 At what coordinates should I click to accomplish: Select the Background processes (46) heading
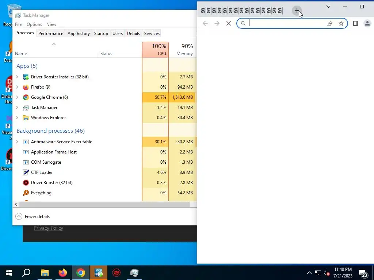pyautogui.click(x=50, y=131)
